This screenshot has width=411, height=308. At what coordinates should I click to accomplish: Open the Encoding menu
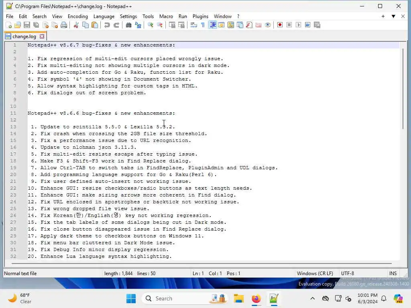click(x=78, y=16)
